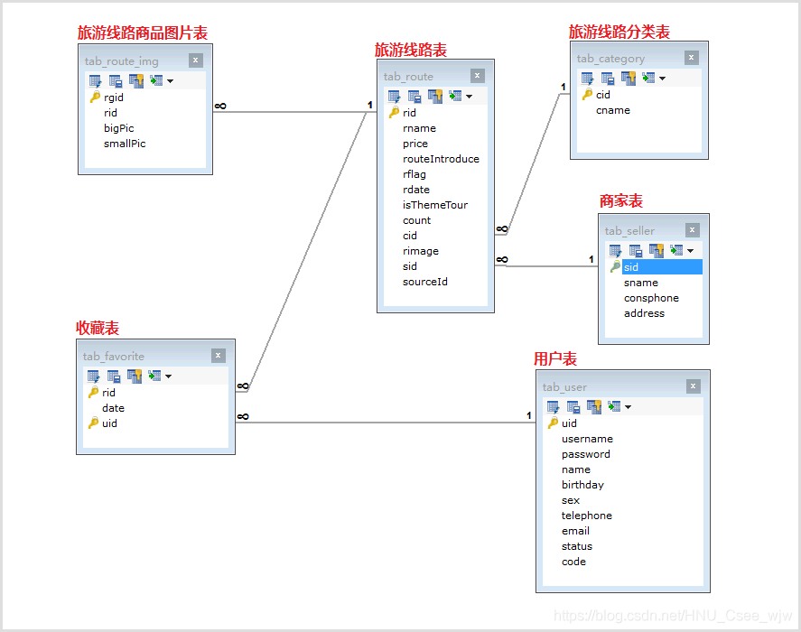
Task: Expand the toolbar dropdown arrow in tab_route_img
Action: [x=170, y=81]
